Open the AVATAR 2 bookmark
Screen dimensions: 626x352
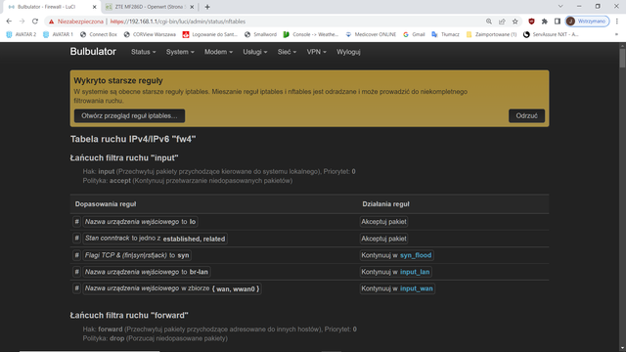(x=22, y=35)
